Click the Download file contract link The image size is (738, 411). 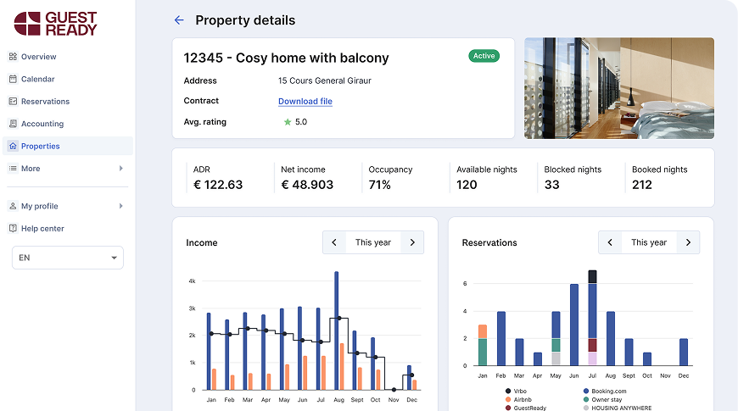[305, 101]
